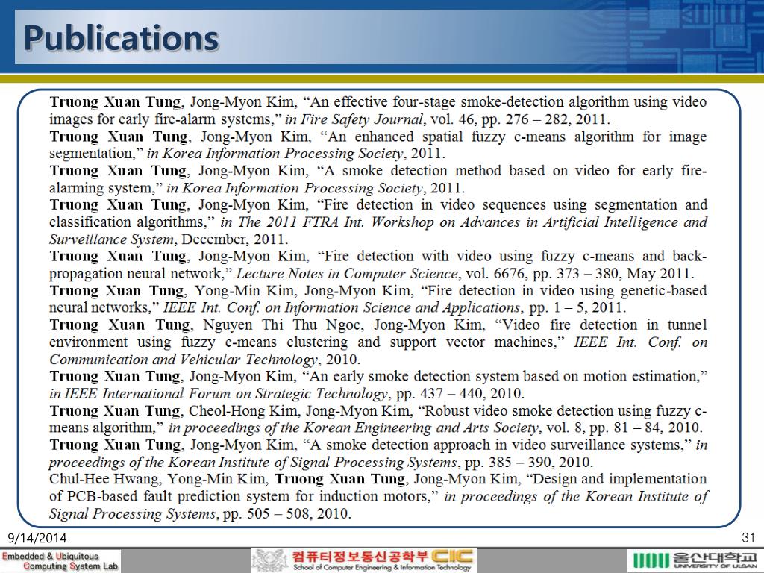Click "Surveillance System, December, 2011" line
Screen dimensions: 764x573
(169, 239)
